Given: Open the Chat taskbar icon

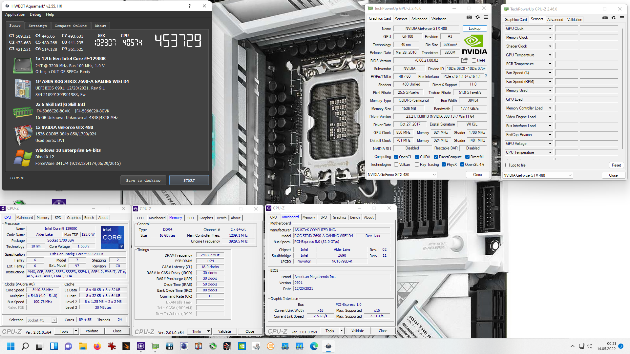Looking at the screenshot, I should (68, 346).
